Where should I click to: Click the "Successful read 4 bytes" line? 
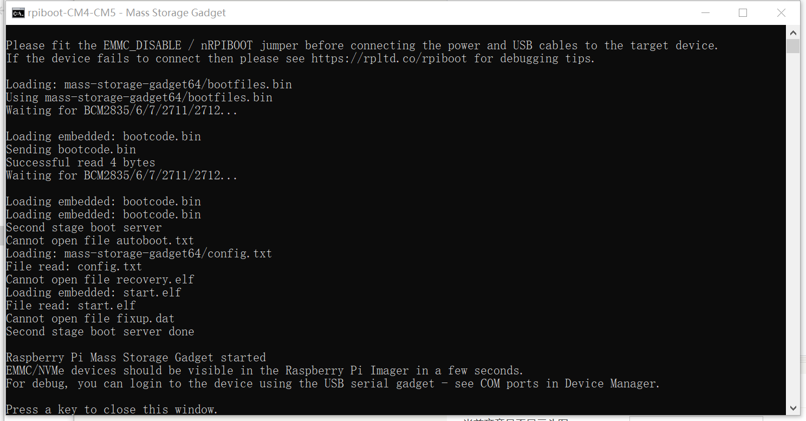point(81,163)
